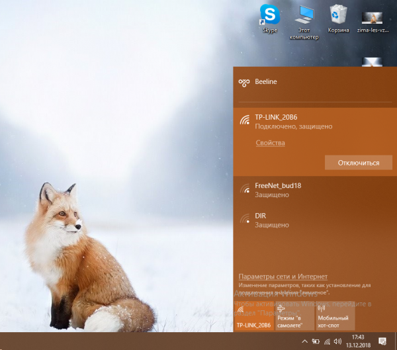The image size is (397, 350).
Task: Select the Этот компьютер desktop icon
Action: [x=304, y=17]
